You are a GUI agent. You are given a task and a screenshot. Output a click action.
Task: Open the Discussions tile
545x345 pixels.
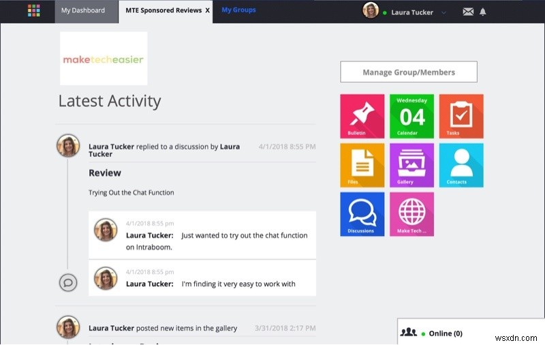coord(362,214)
